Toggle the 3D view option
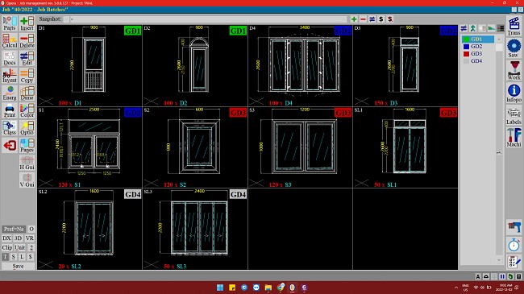The width and height of the screenshot is (524, 294). click(x=18, y=238)
